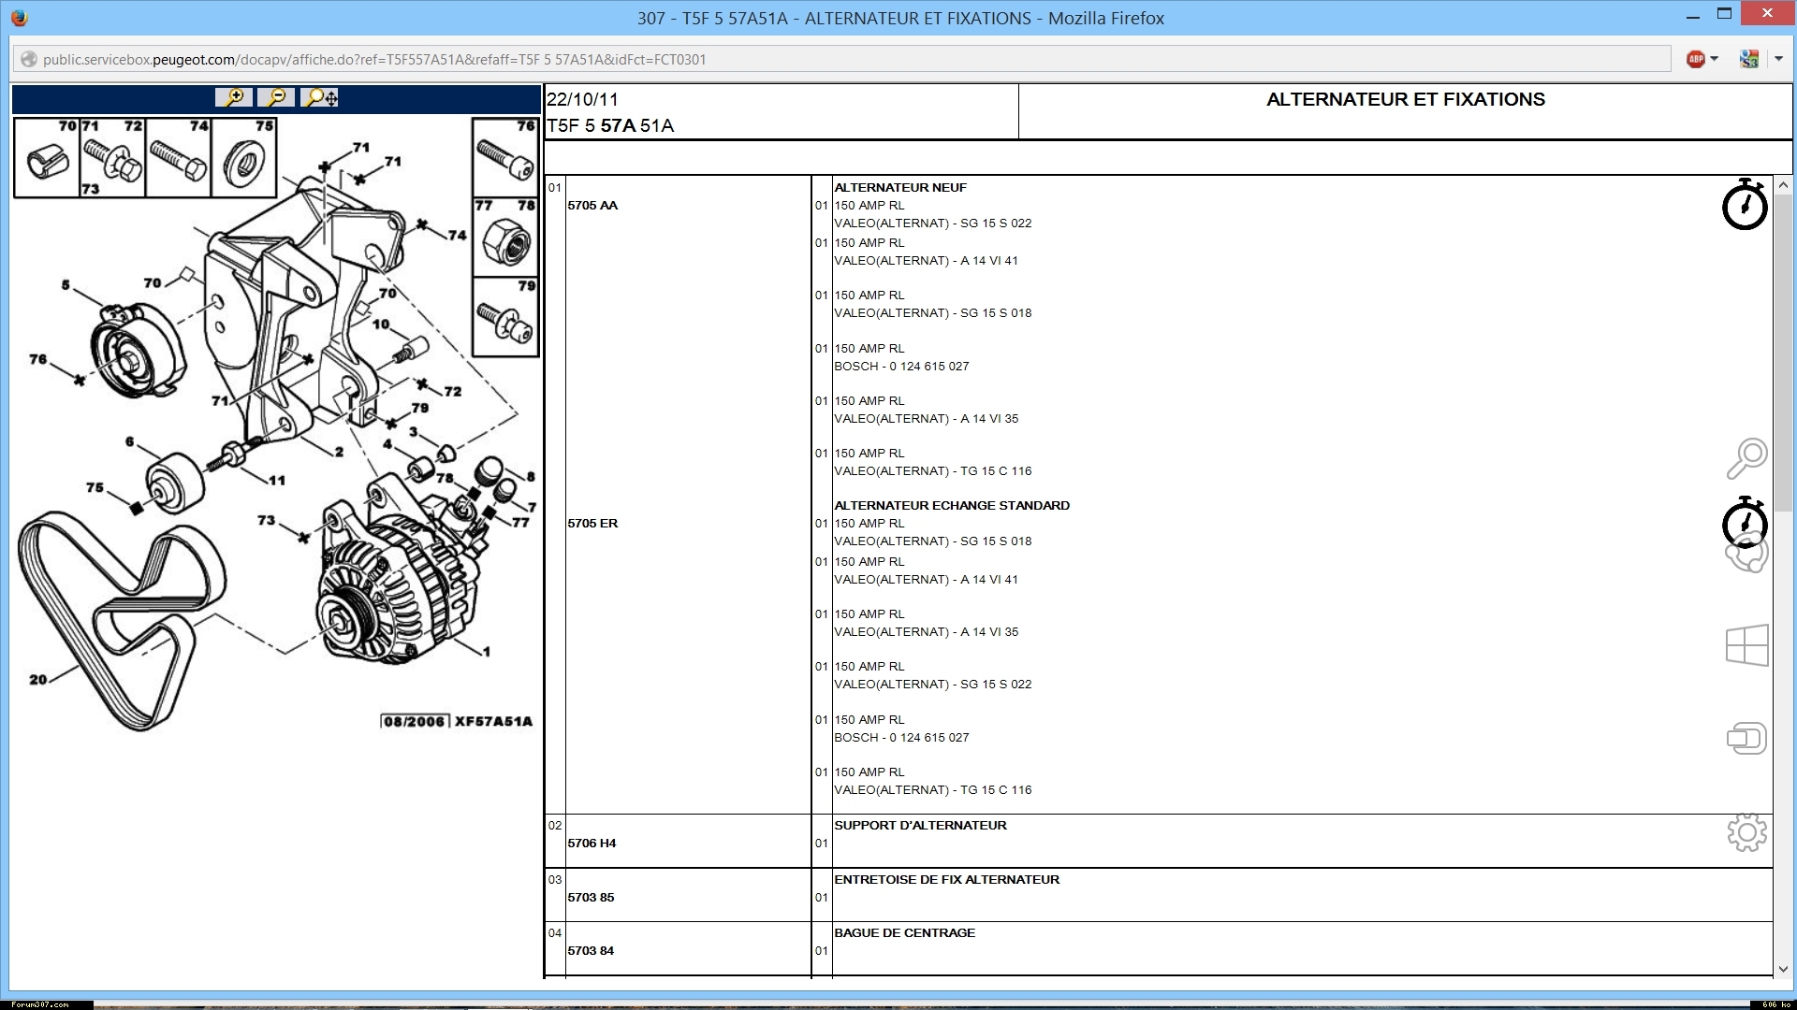
Task: Click the zoom-in magnifier above diagram
Action: (234, 97)
